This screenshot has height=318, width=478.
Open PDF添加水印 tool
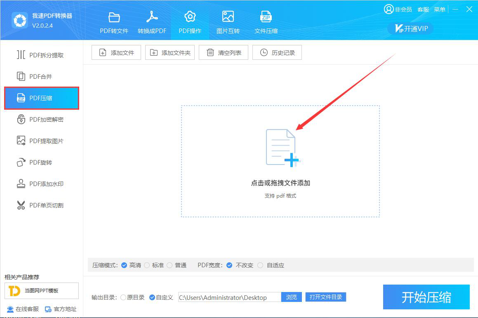coord(42,184)
